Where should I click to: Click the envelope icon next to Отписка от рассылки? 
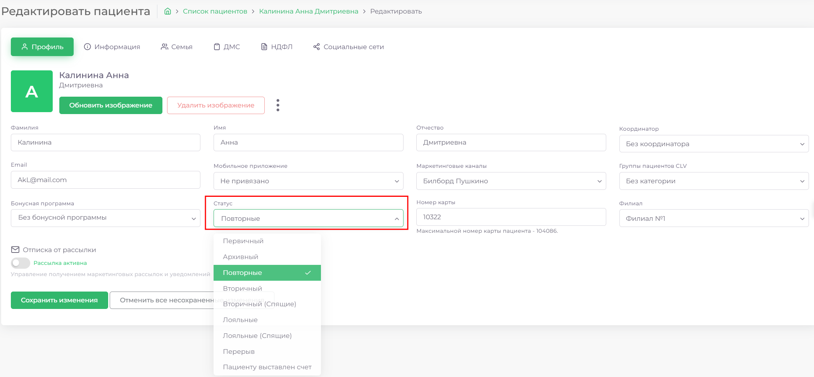pos(15,250)
